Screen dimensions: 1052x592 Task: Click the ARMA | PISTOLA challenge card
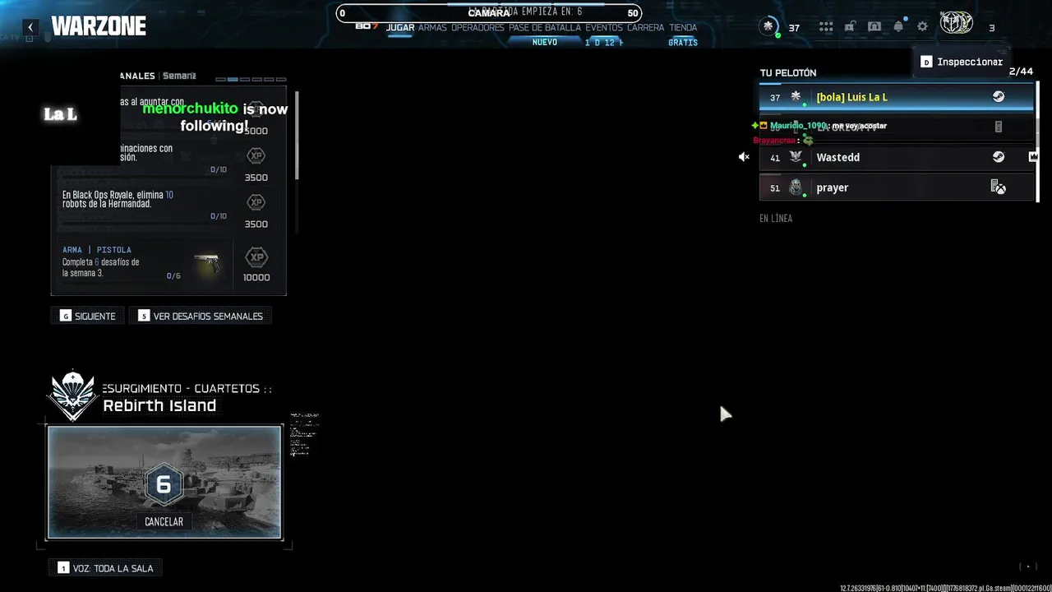(169, 265)
